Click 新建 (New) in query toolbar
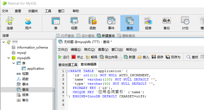 129,57
